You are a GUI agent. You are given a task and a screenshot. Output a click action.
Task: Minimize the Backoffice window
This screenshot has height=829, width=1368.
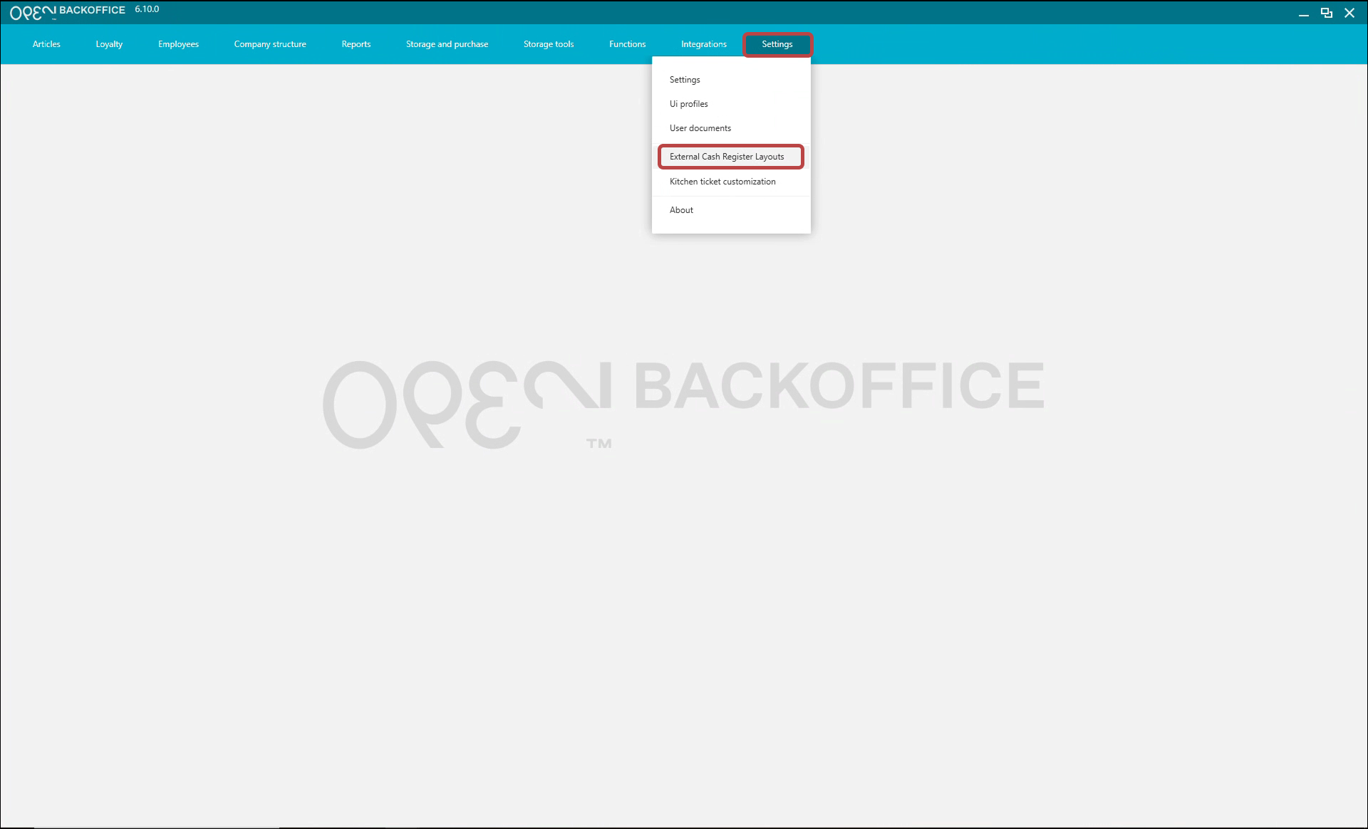click(1304, 13)
